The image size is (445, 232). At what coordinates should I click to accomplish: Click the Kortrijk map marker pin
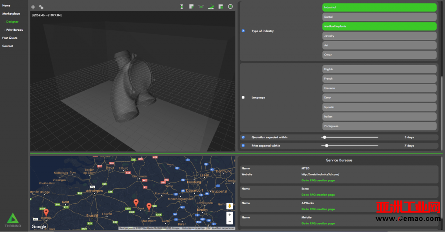click(x=46, y=212)
